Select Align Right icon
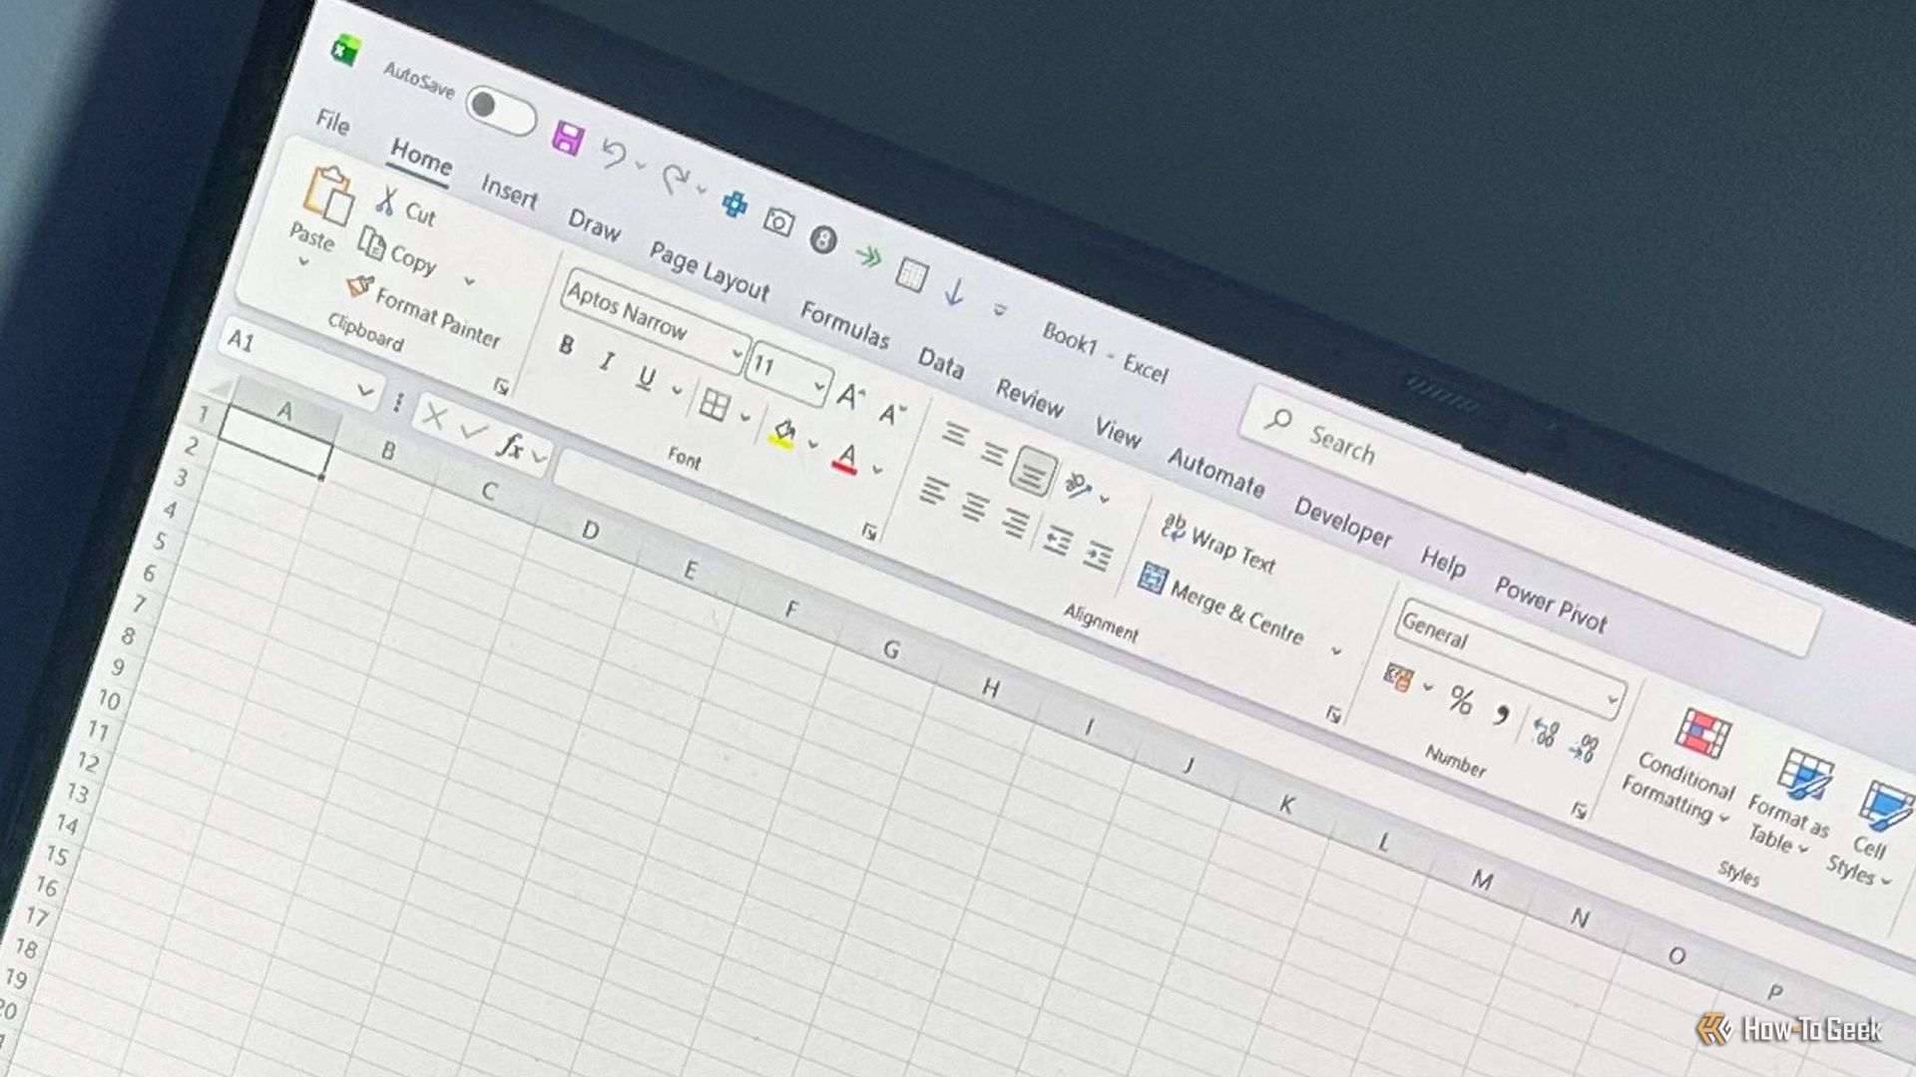The width and height of the screenshot is (1916, 1077). tap(1016, 524)
